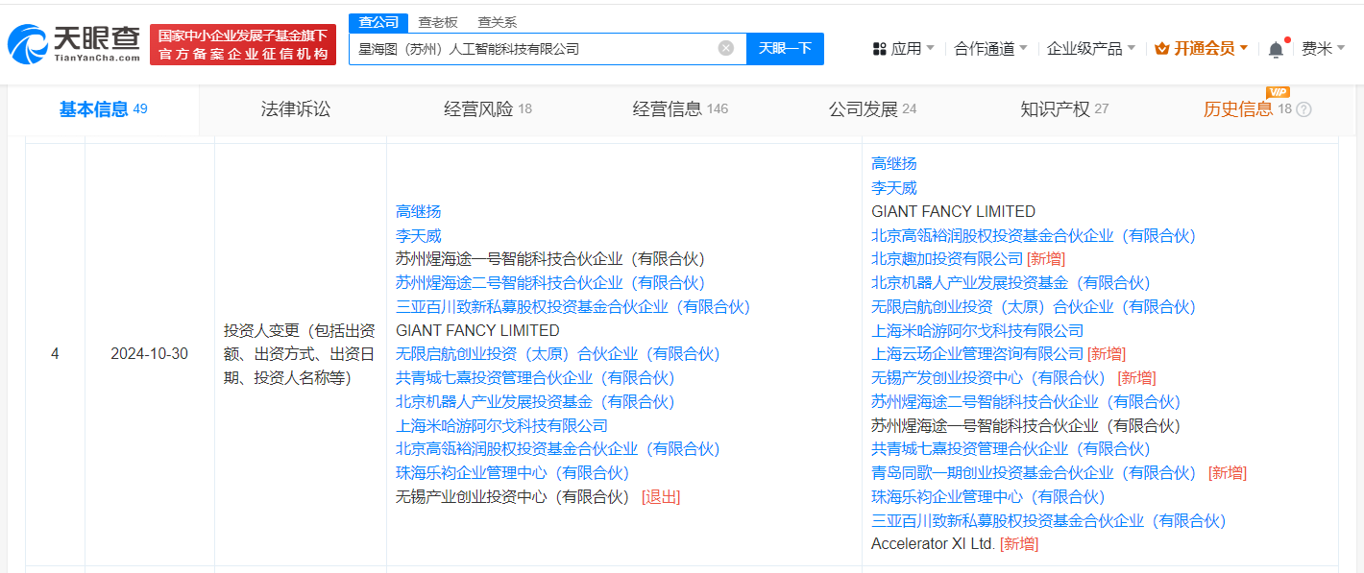Viewport: 1364px width, 573px height.
Task: Open 北京趣加投资有限公司 newly added link
Action: pos(947,259)
